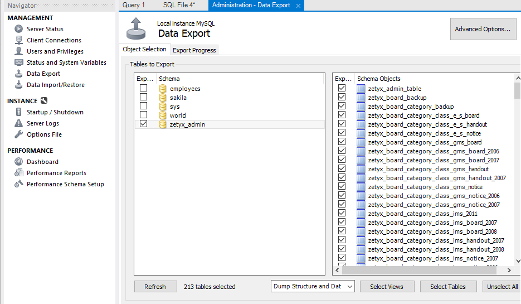521x304 pixels.
Task: Click the horizontal scrollbar left arrow
Action: [337, 271]
